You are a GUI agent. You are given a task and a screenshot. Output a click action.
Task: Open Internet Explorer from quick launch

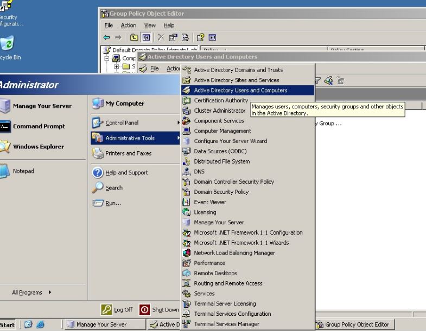tap(40, 324)
